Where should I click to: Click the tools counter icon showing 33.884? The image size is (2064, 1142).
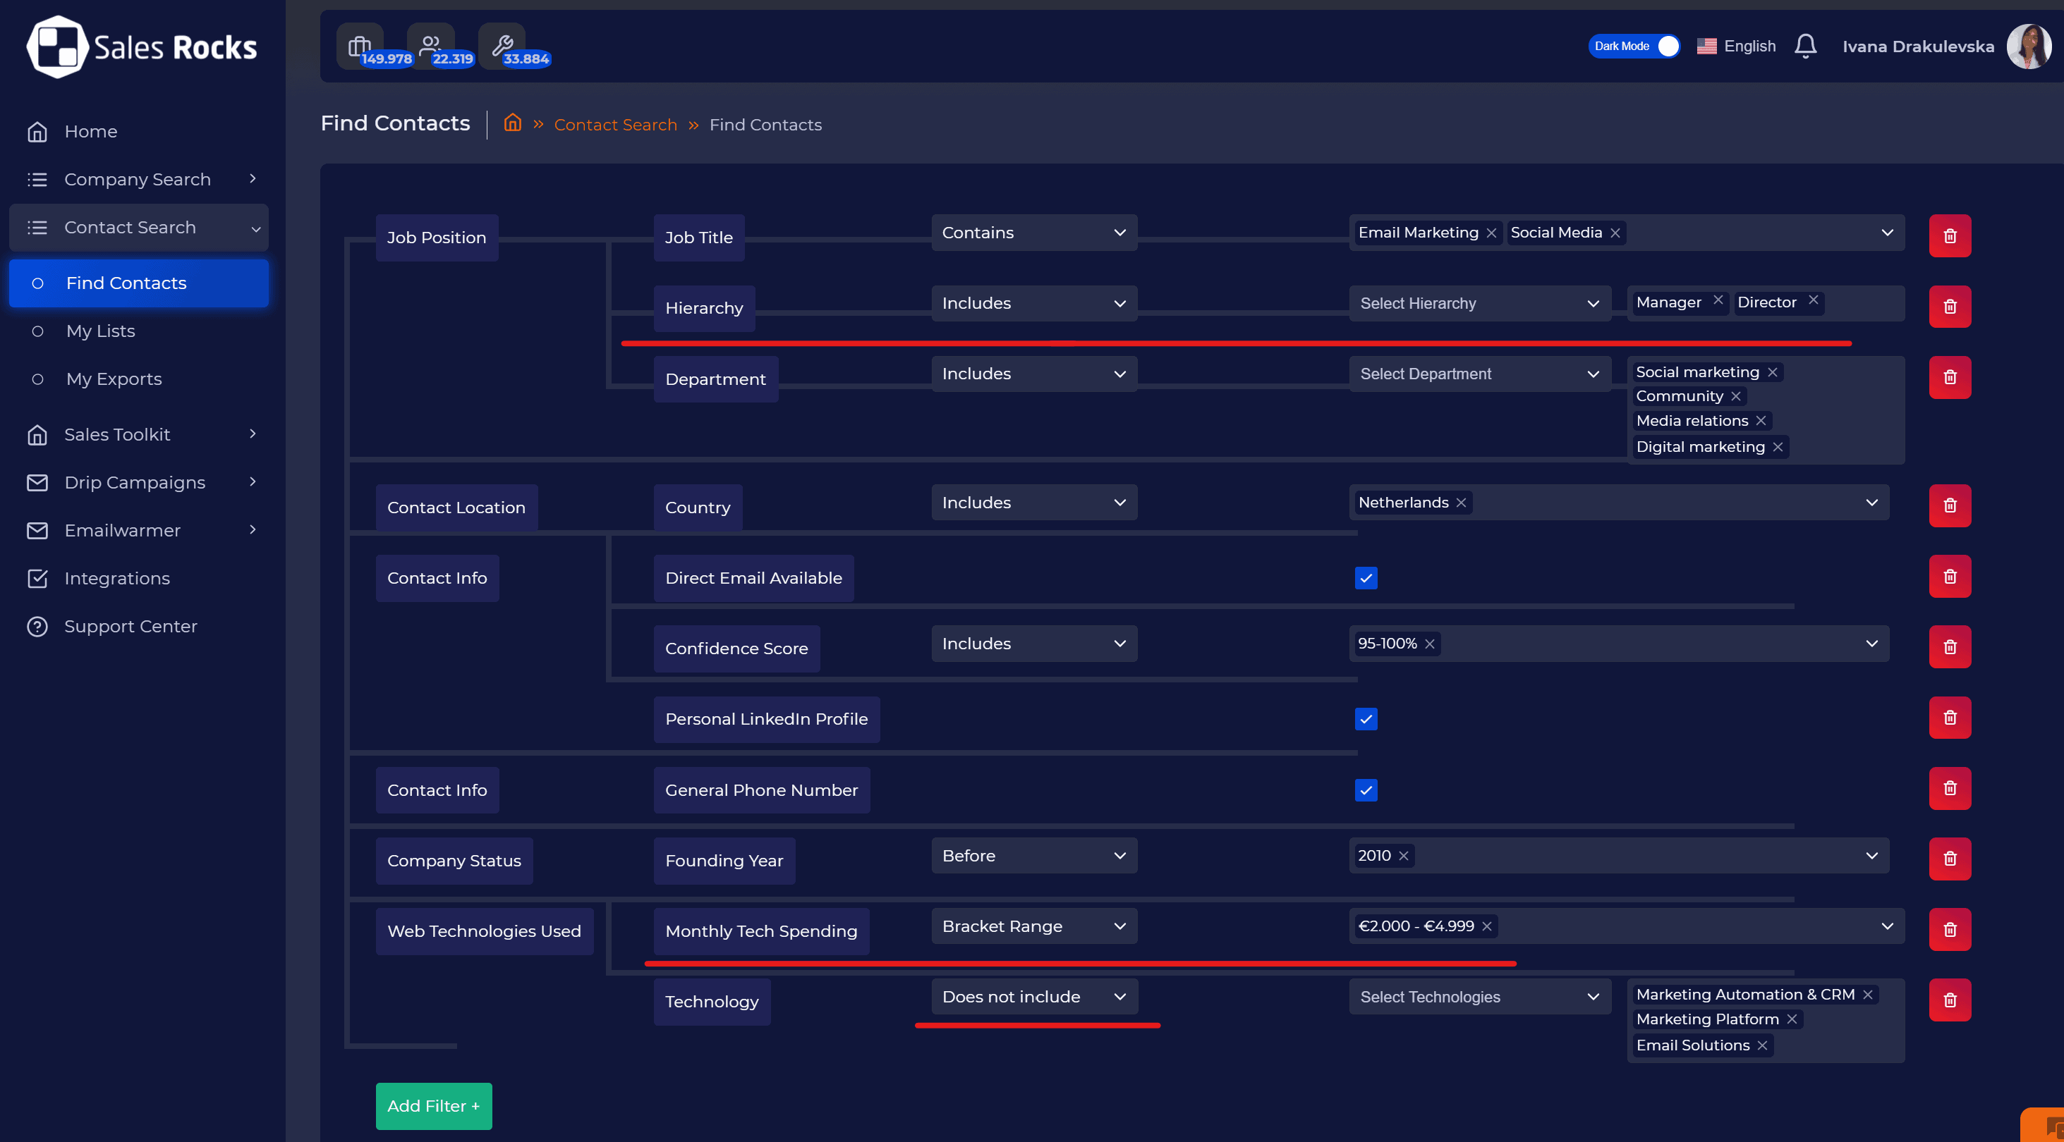click(x=502, y=45)
